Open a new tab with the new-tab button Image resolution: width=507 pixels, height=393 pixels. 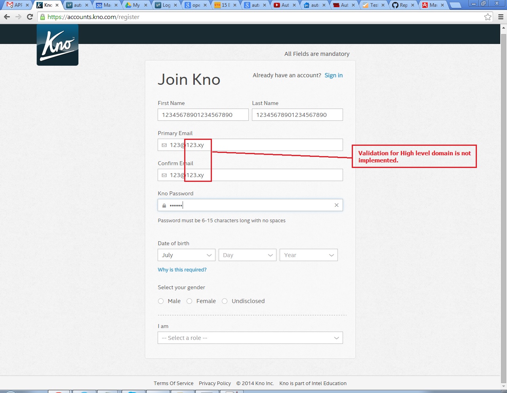pyautogui.click(x=456, y=5)
